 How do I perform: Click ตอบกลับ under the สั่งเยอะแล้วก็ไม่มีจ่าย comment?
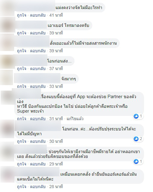pyautogui.click(x=38, y=51)
